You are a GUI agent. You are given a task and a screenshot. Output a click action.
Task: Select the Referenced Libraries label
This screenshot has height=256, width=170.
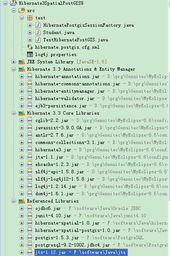[x=53, y=201]
